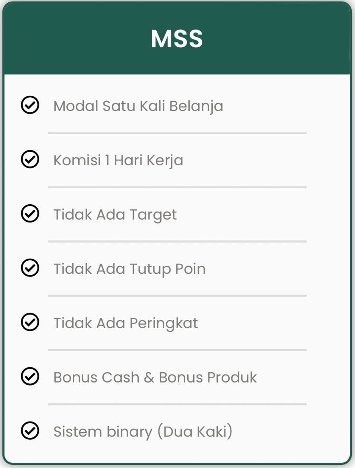Select the Bonus Cash & Bonus Produk text
355x468 pixels.
tap(155, 377)
